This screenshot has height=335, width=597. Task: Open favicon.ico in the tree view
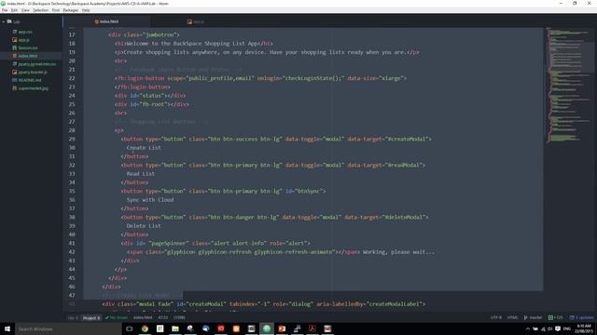(28, 47)
